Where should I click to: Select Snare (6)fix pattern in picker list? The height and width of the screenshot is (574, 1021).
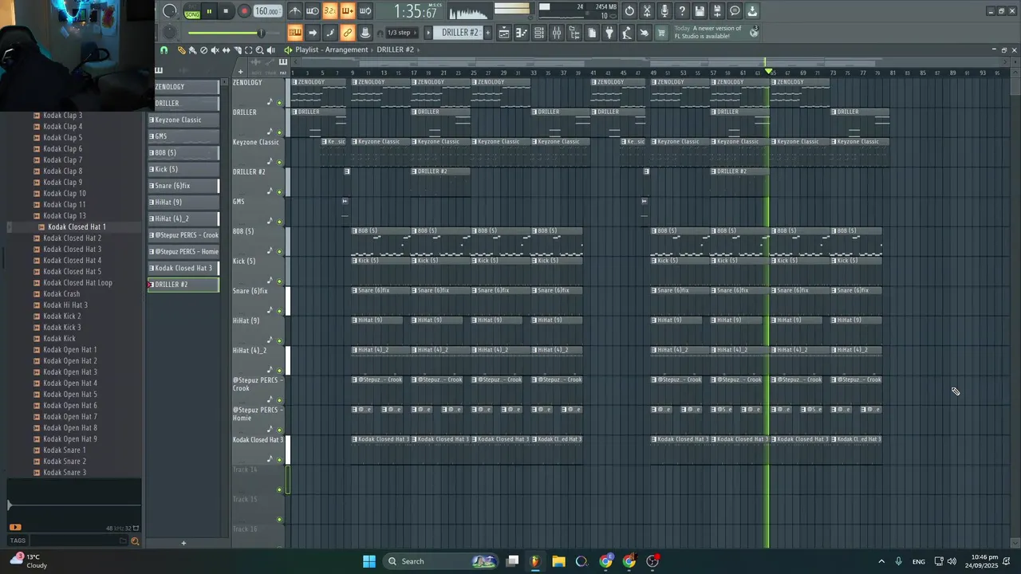(x=183, y=186)
